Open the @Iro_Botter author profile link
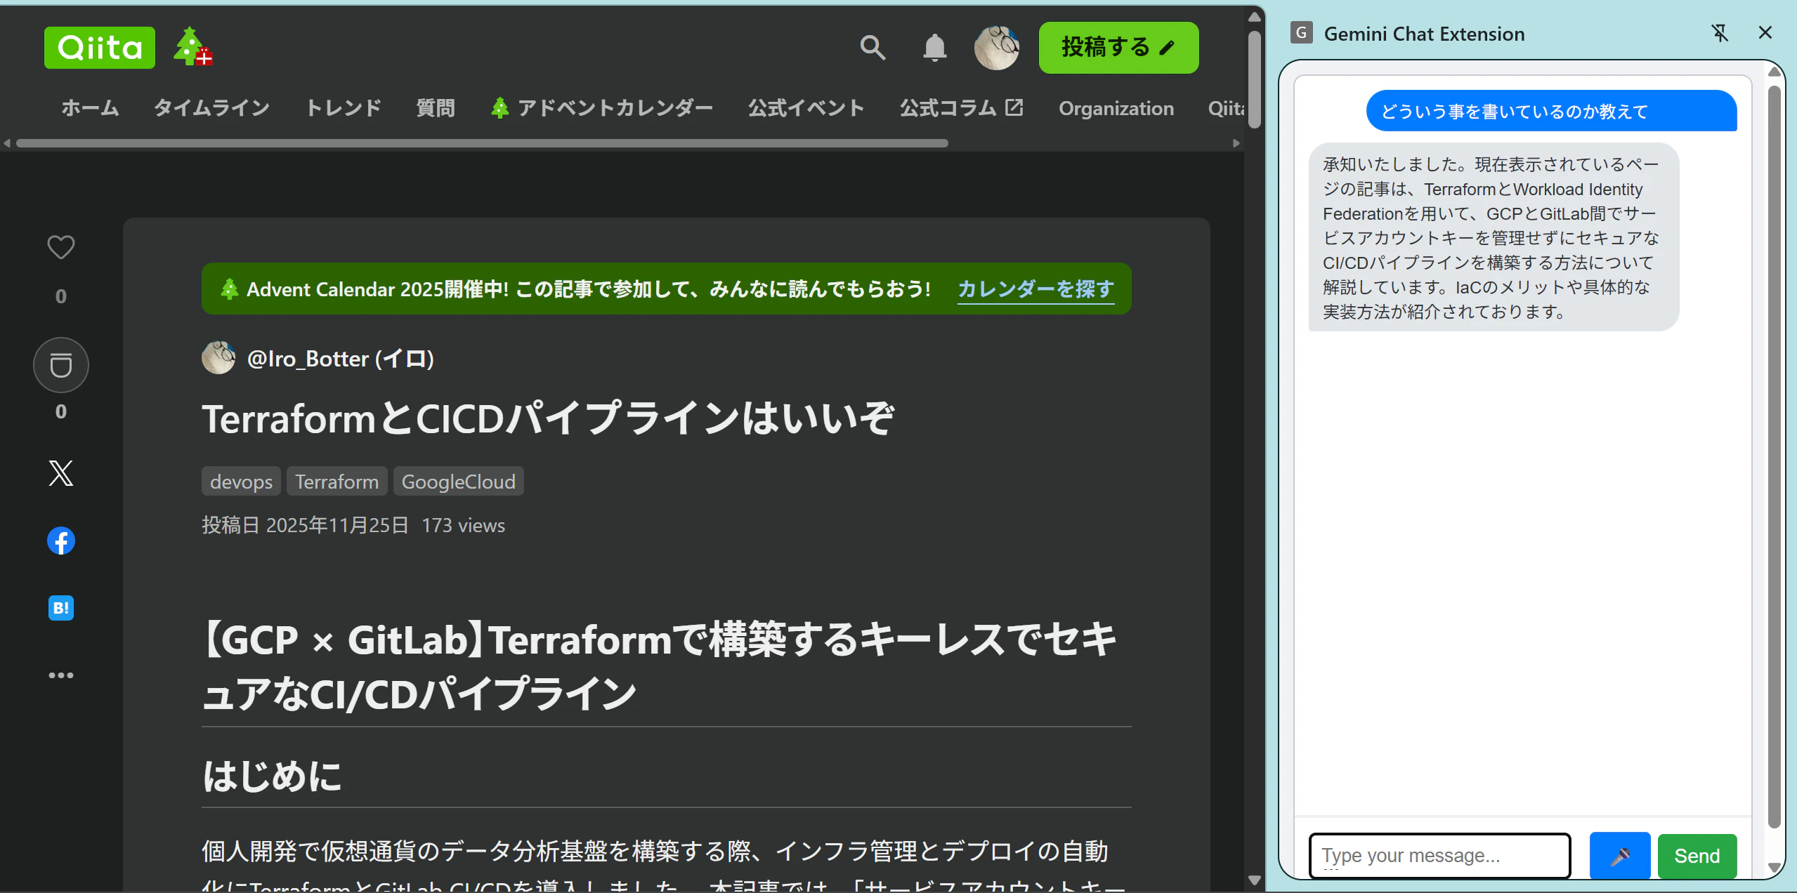This screenshot has height=893, width=1797. click(x=341, y=359)
